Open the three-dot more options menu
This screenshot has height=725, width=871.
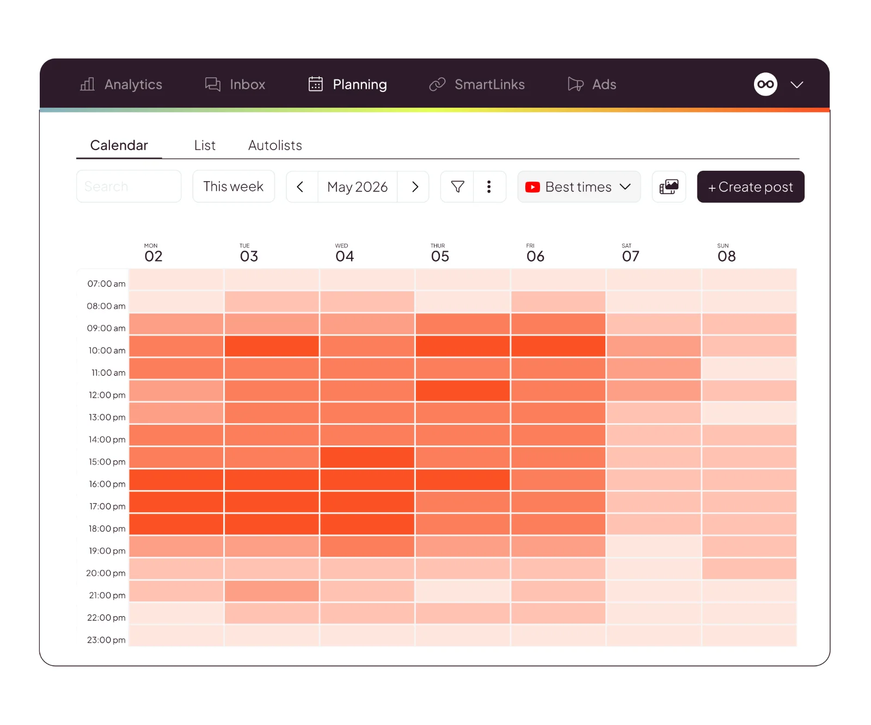tap(489, 187)
